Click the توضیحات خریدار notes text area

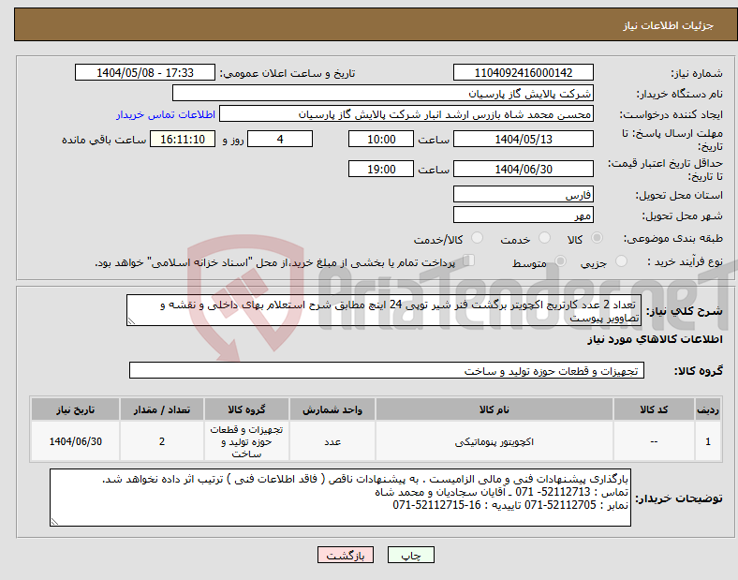(x=340, y=498)
